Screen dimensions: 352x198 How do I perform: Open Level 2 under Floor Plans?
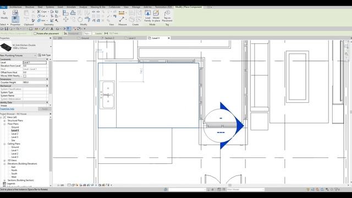(x=15, y=134)
